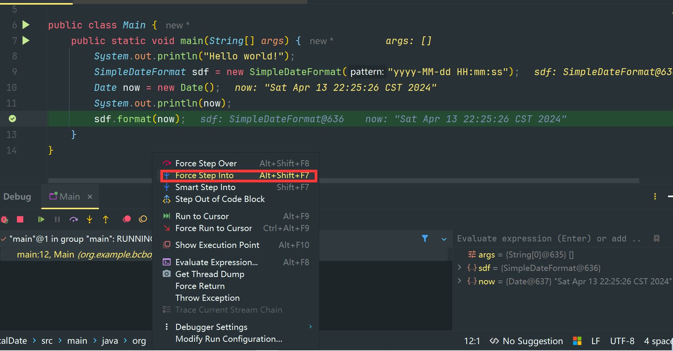Select Throw Exception menu entry
The height and width of the screenshot is (351, 673).
click(x=236, y=298)
